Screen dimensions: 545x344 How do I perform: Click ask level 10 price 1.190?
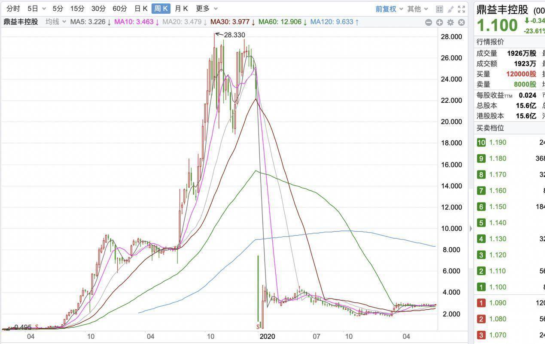click(497, 142)
